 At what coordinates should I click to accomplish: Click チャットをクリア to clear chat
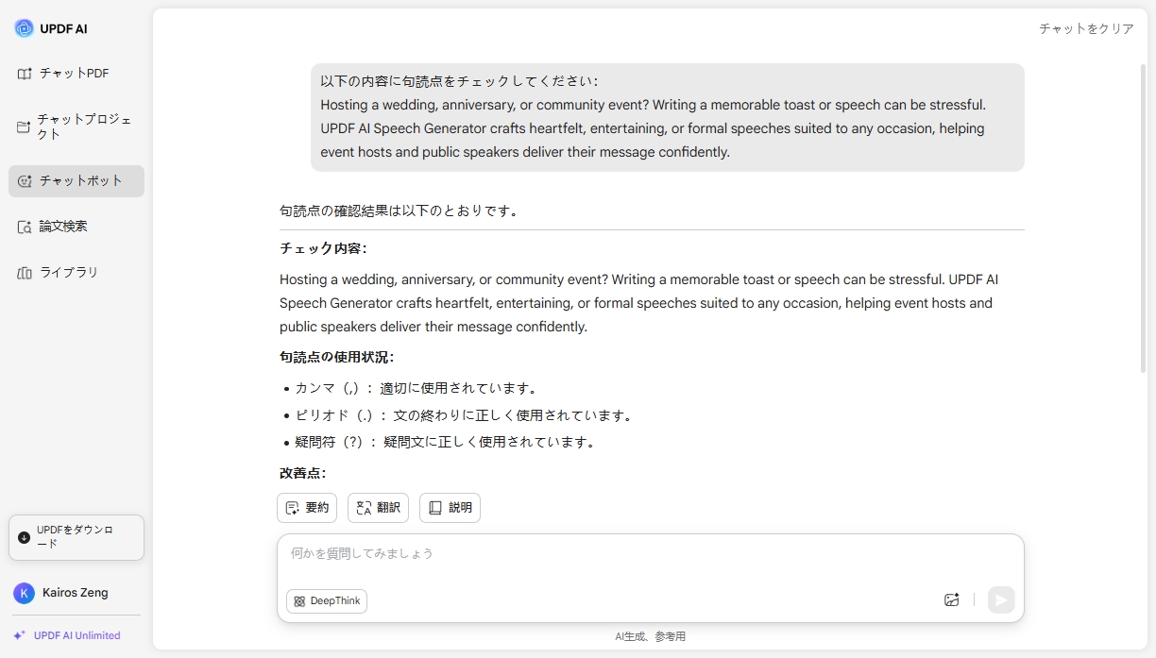tap(1086, 29)
